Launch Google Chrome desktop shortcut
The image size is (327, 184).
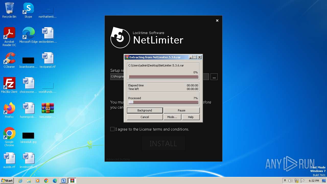(x=9, y=137)
